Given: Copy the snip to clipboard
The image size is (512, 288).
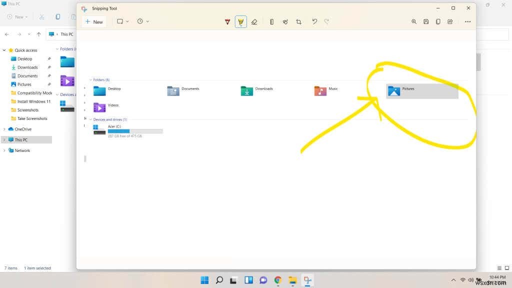Looking at the screenshot, I should click(x=438, y=21).
